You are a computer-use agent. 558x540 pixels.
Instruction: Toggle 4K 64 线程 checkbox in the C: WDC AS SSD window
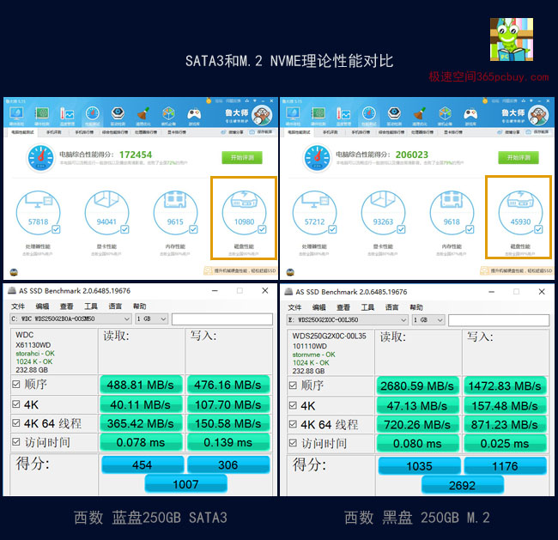16,423
